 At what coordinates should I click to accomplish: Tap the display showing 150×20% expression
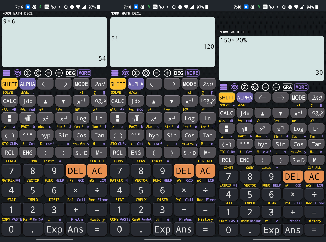pyautogui.click(x=271, y=58)
